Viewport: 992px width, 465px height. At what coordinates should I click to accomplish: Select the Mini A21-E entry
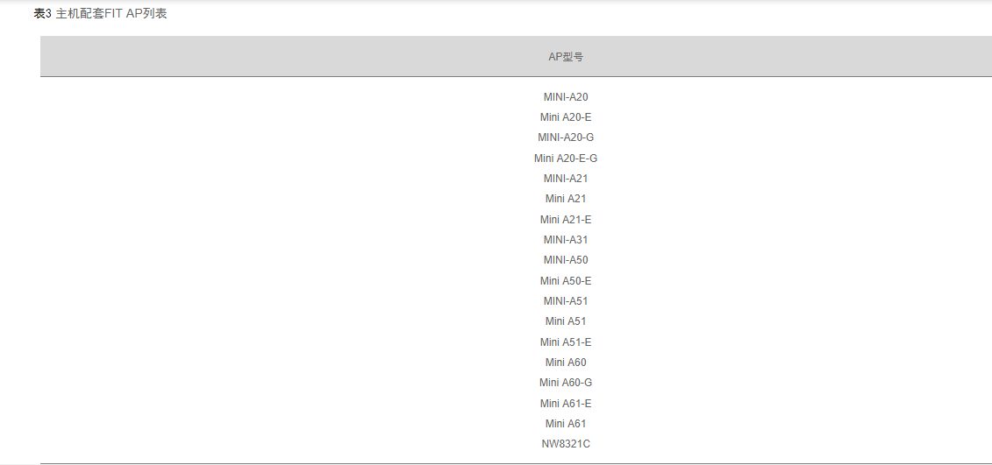(x=566, y=219)
